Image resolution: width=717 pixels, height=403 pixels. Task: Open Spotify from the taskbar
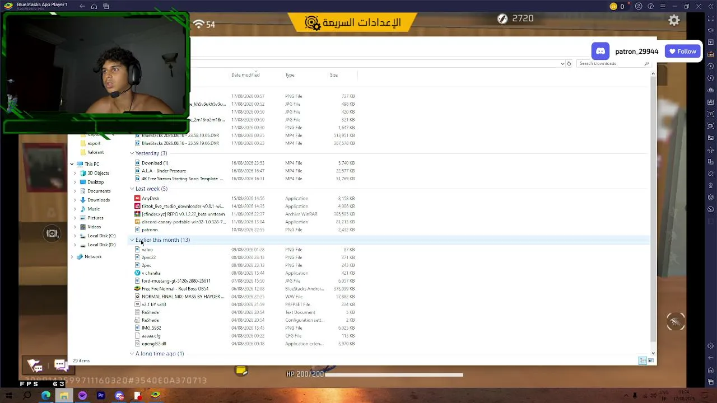[x=82, y=396]
